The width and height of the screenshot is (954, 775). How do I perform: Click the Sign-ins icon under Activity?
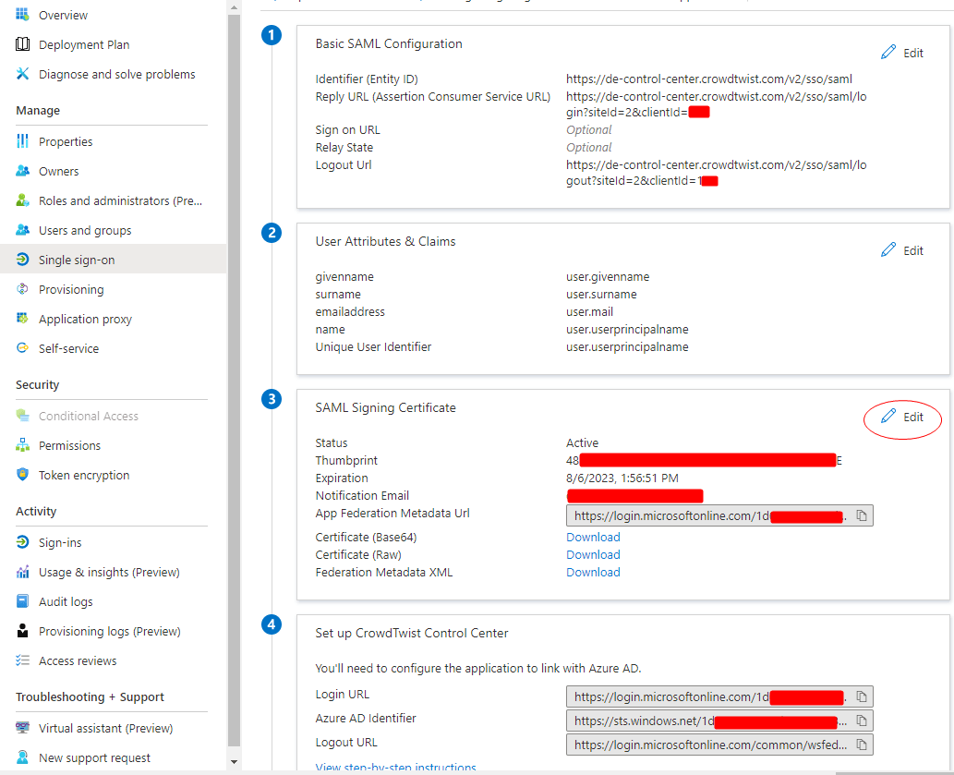click(22, 542)
